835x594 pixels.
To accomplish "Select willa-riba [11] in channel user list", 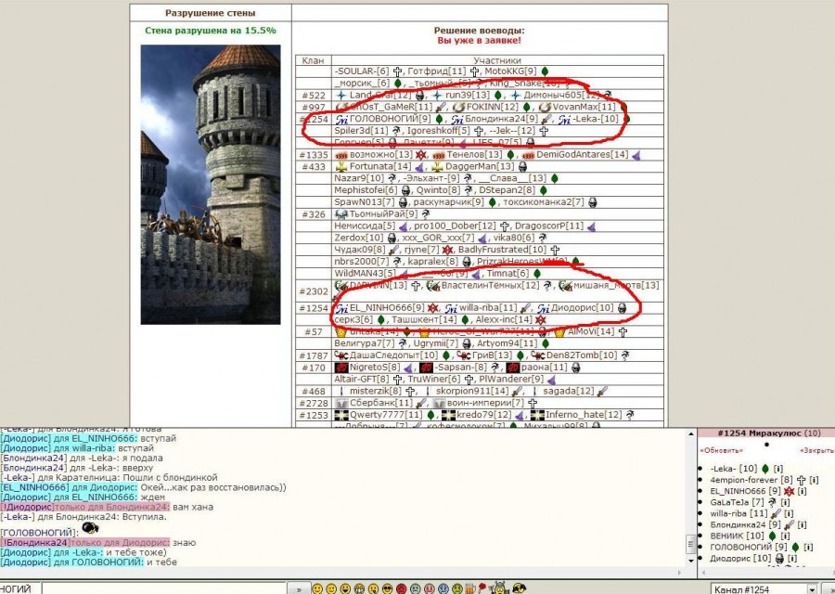I will click(x=739, y=513).
